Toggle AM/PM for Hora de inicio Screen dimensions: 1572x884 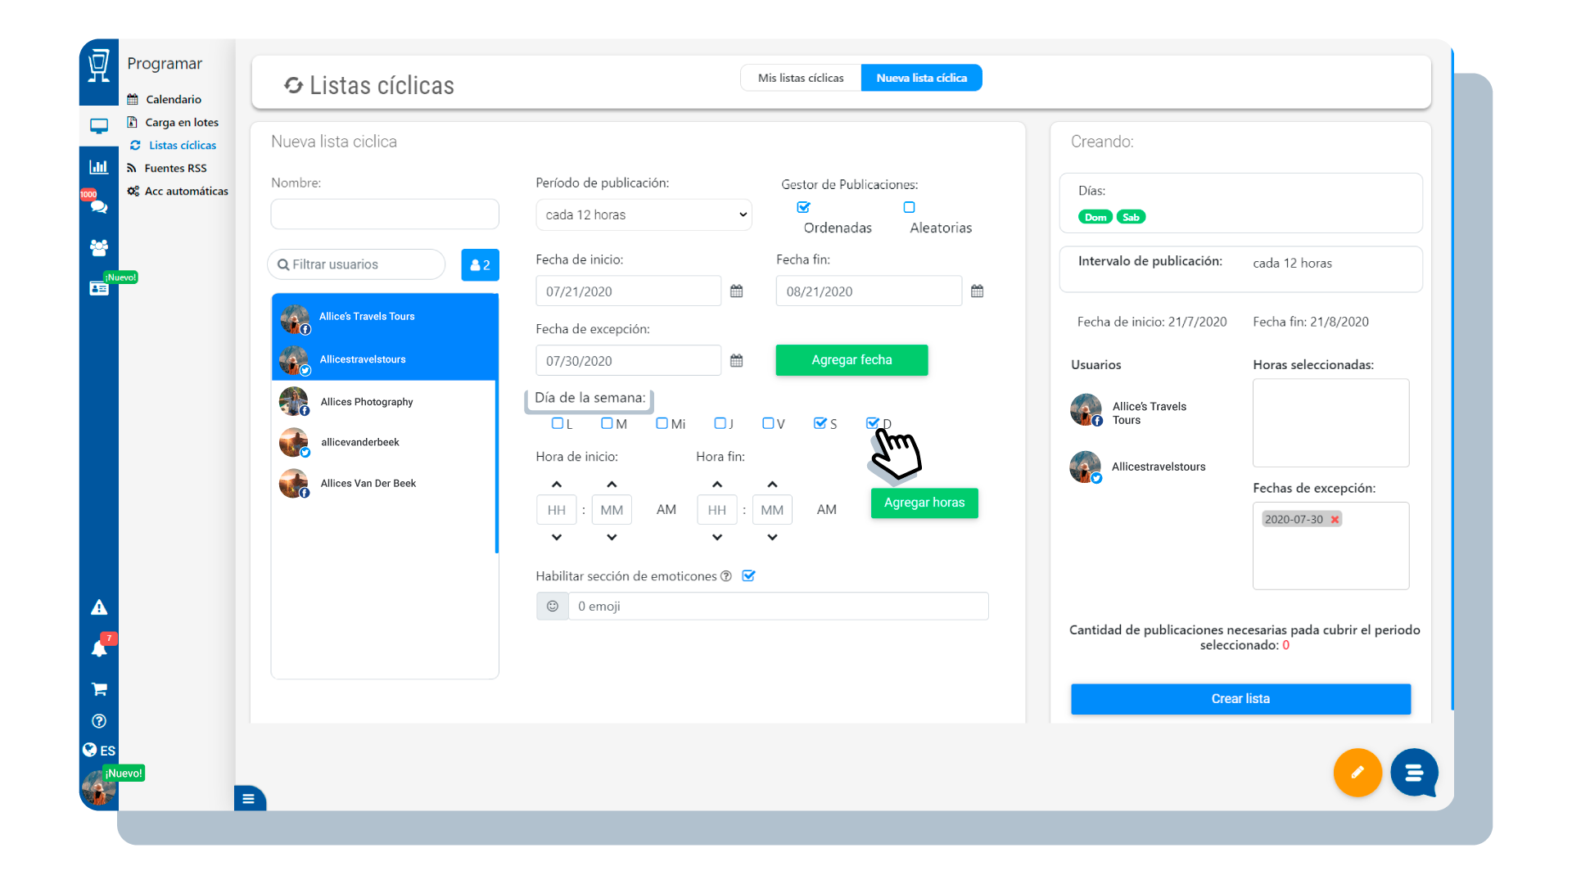point(666,510)
